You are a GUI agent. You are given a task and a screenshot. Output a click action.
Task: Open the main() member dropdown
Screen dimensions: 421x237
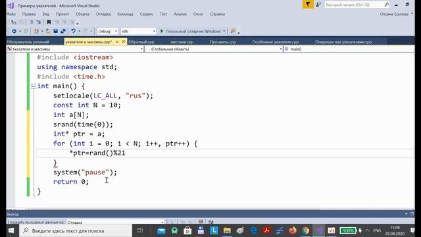click(349, 49)
